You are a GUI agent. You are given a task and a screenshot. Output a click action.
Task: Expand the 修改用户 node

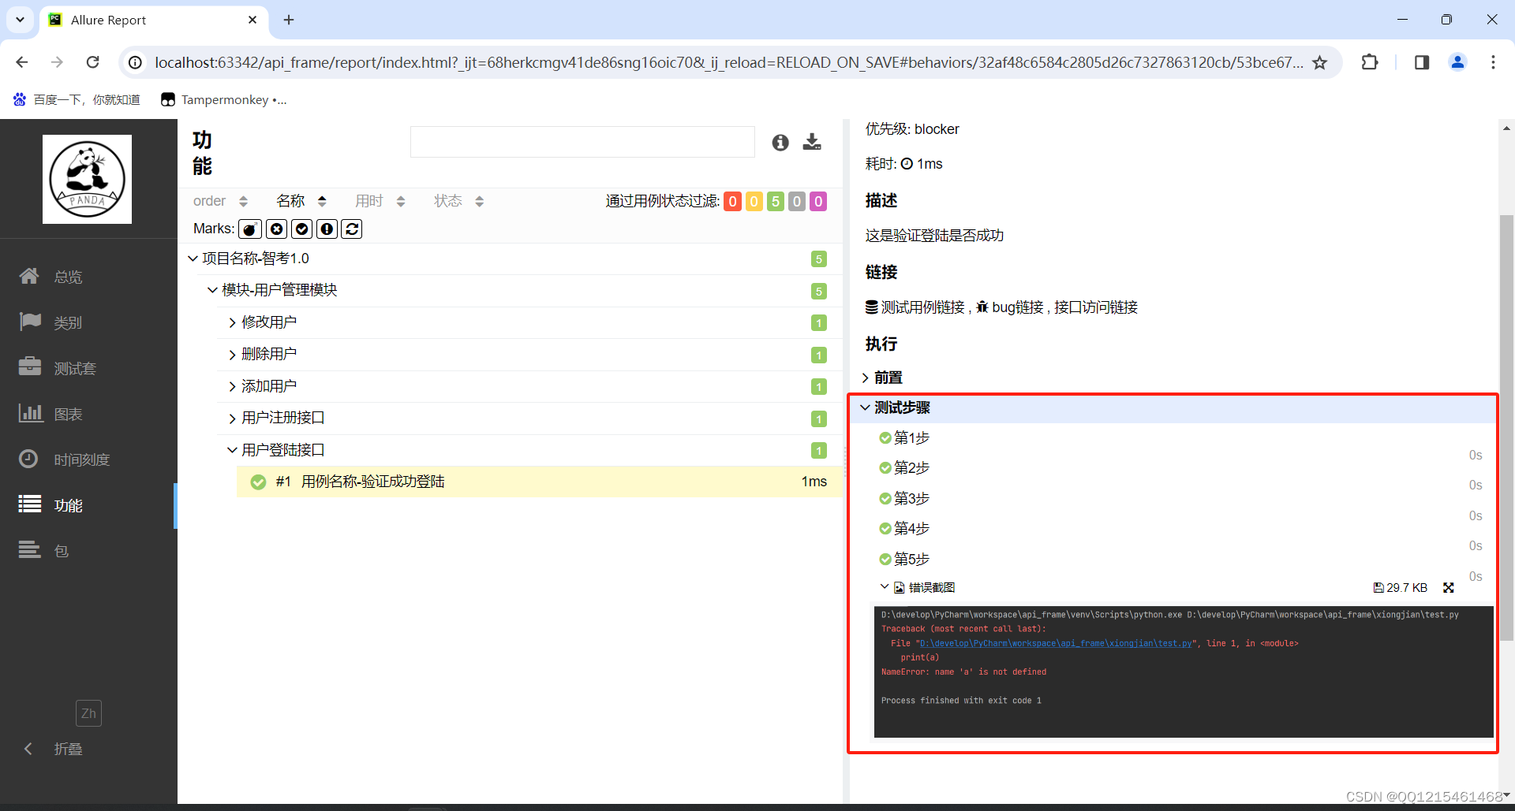pos(529,322)
